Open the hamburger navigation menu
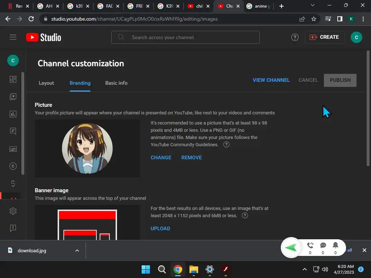This screenshot has width=371, height=278. click(x=13, y=37)
